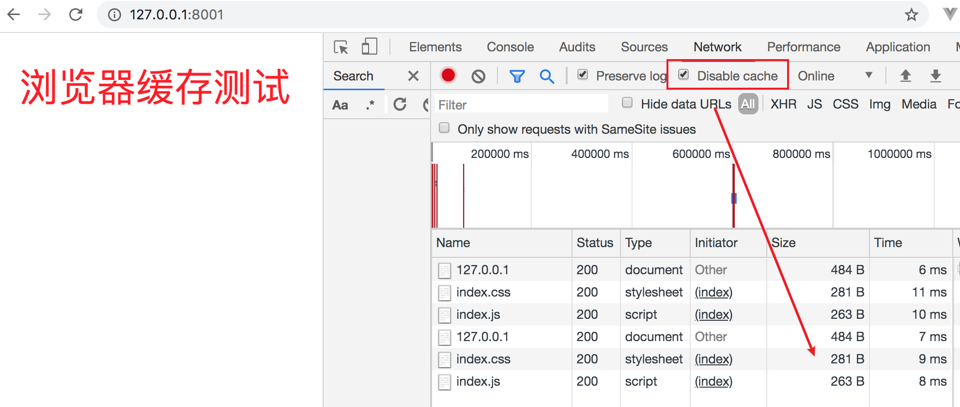The image size is (960, 407).
Task: Filter requests by All types
Action: point(748,104)
